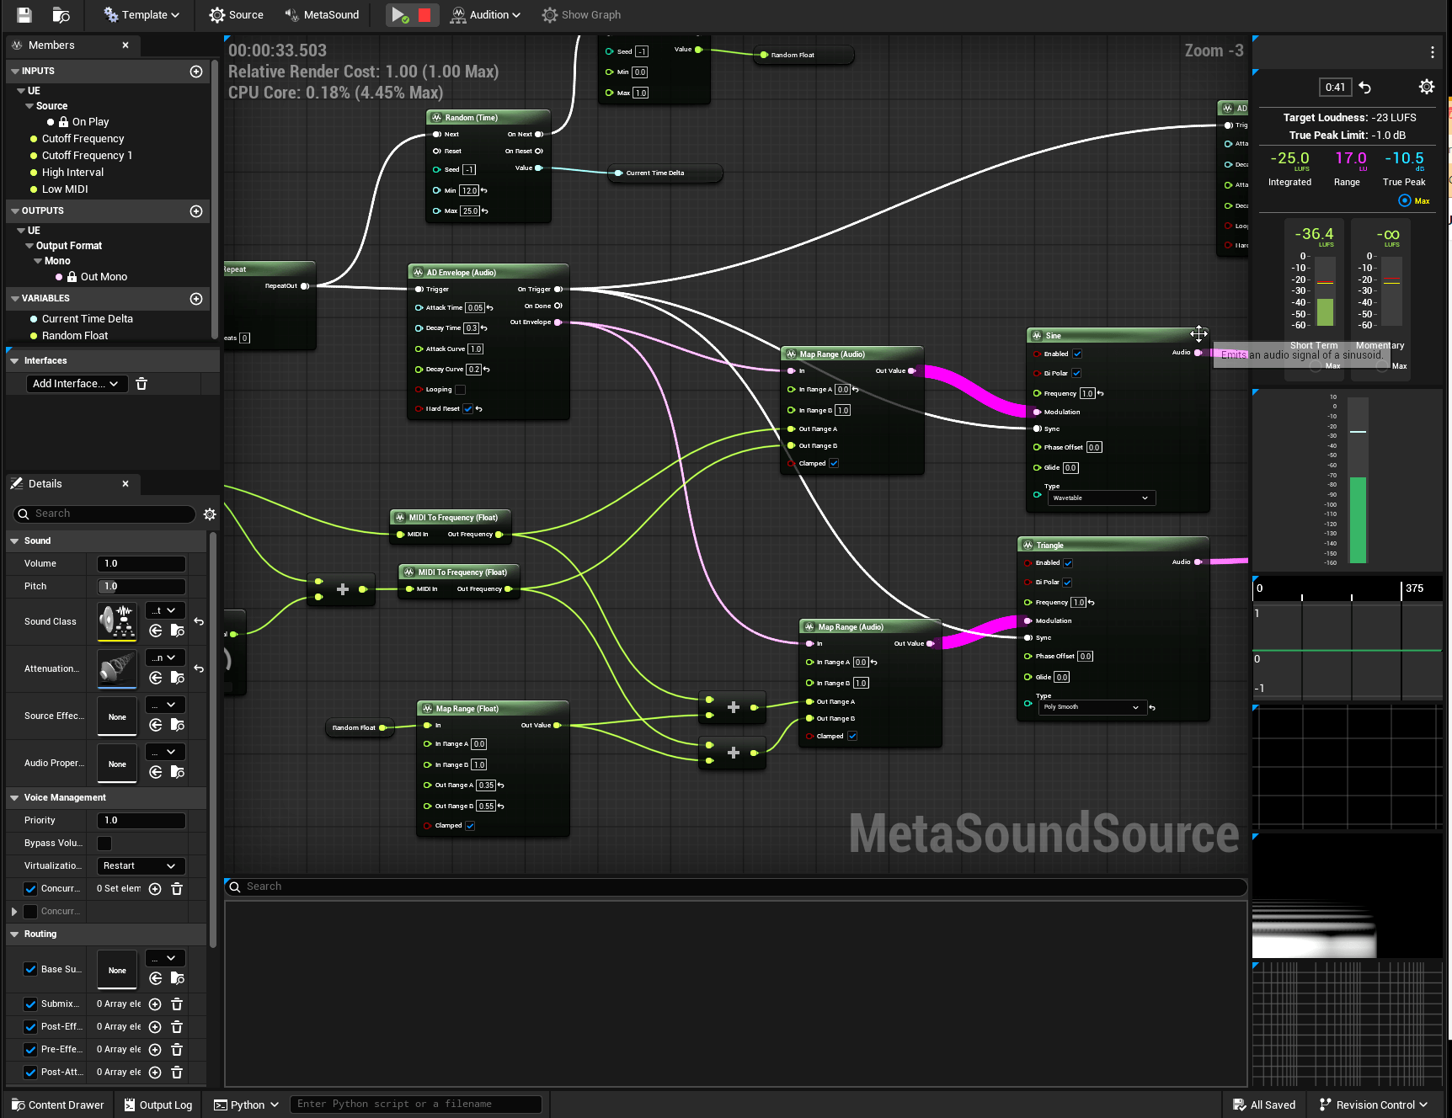Screen dimensions: 1452x1118
Task: Select the On Play input
Action: (x=90, y=122)
